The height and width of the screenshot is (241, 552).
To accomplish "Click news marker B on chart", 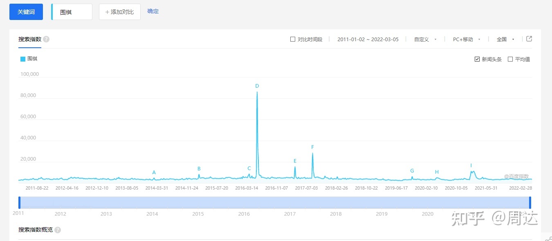I will [199, 169].
